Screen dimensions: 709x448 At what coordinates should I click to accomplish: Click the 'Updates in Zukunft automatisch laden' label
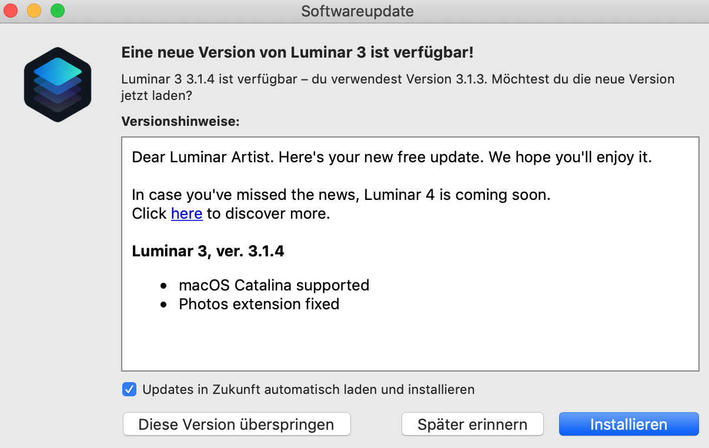coord(308,389)
